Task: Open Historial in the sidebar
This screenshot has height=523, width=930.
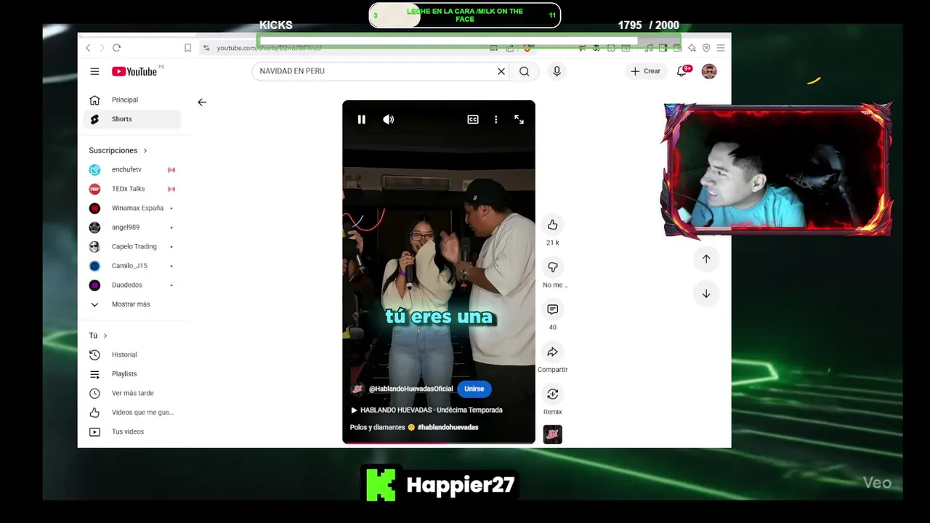Action: [132, 354]
